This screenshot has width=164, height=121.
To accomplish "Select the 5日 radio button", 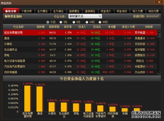I will tap(74, 22).
